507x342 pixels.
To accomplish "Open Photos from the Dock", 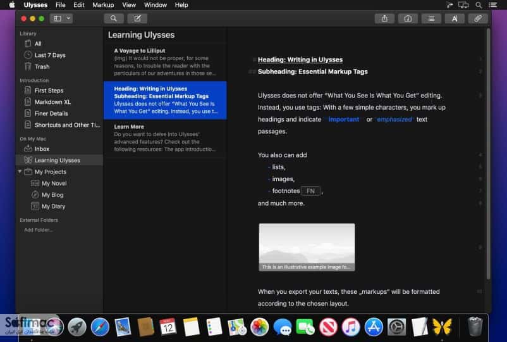I will pos(260,327).
